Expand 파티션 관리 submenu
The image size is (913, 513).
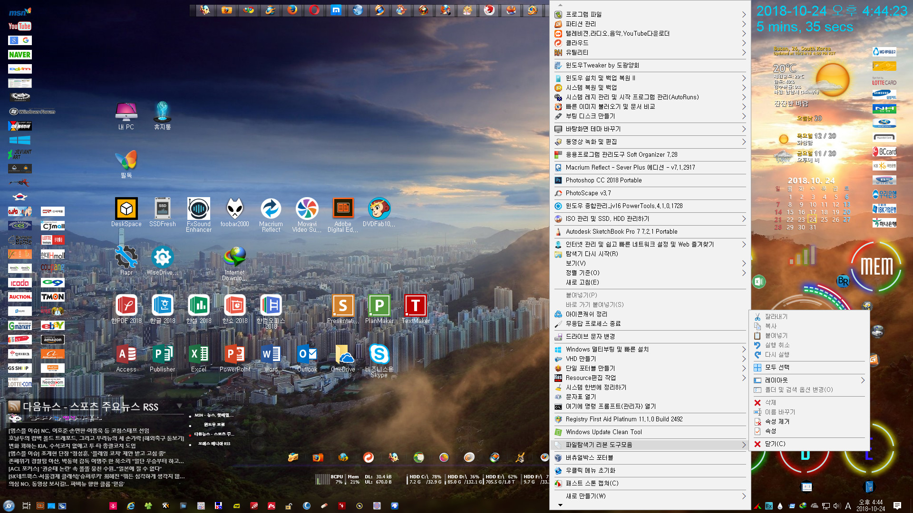click(x=650, y=24)
